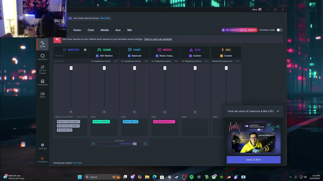
Task: Open the NVIDIA app from the taskbar
Action: [221, 177]
